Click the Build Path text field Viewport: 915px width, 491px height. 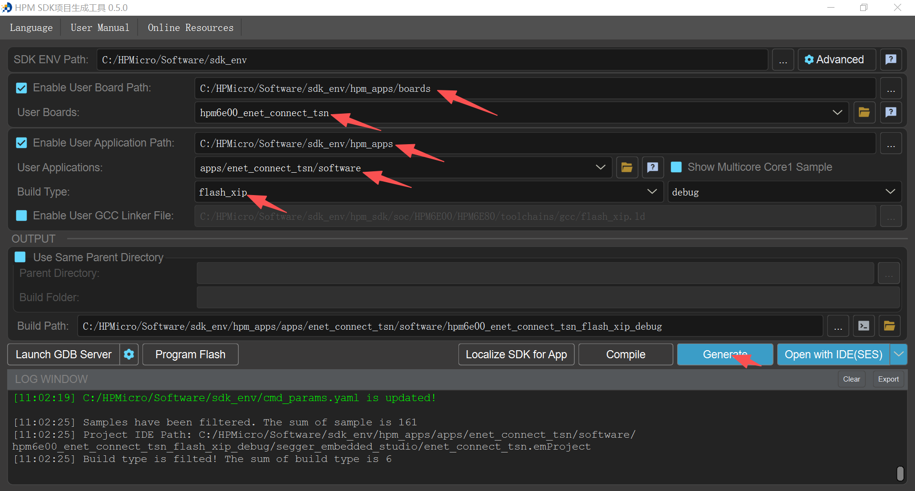point(450,326)
